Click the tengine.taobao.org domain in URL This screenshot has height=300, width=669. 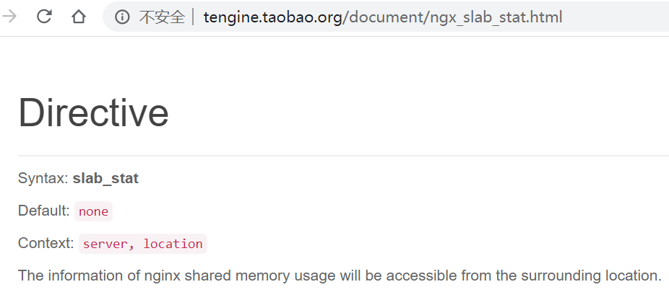[272, 17]
